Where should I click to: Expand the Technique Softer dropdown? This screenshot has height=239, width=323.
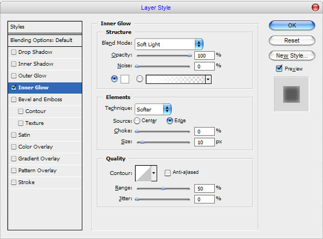coord(153,109)
